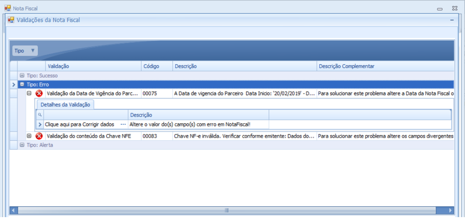This screenshot has width=465, height=218.
Task: Open the Detalhes da Validação tab
Action: (65, 105)
